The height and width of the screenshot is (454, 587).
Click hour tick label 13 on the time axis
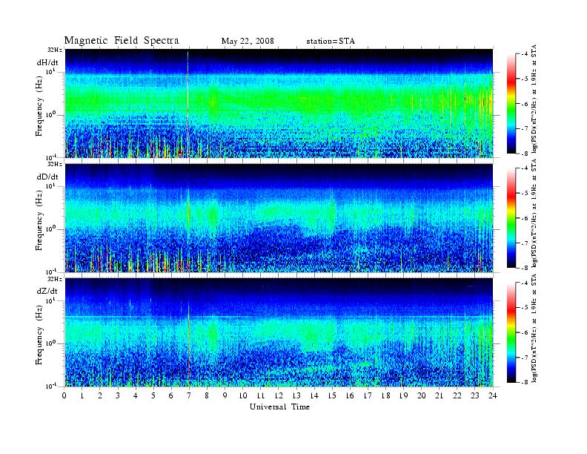tap(296, 395)
